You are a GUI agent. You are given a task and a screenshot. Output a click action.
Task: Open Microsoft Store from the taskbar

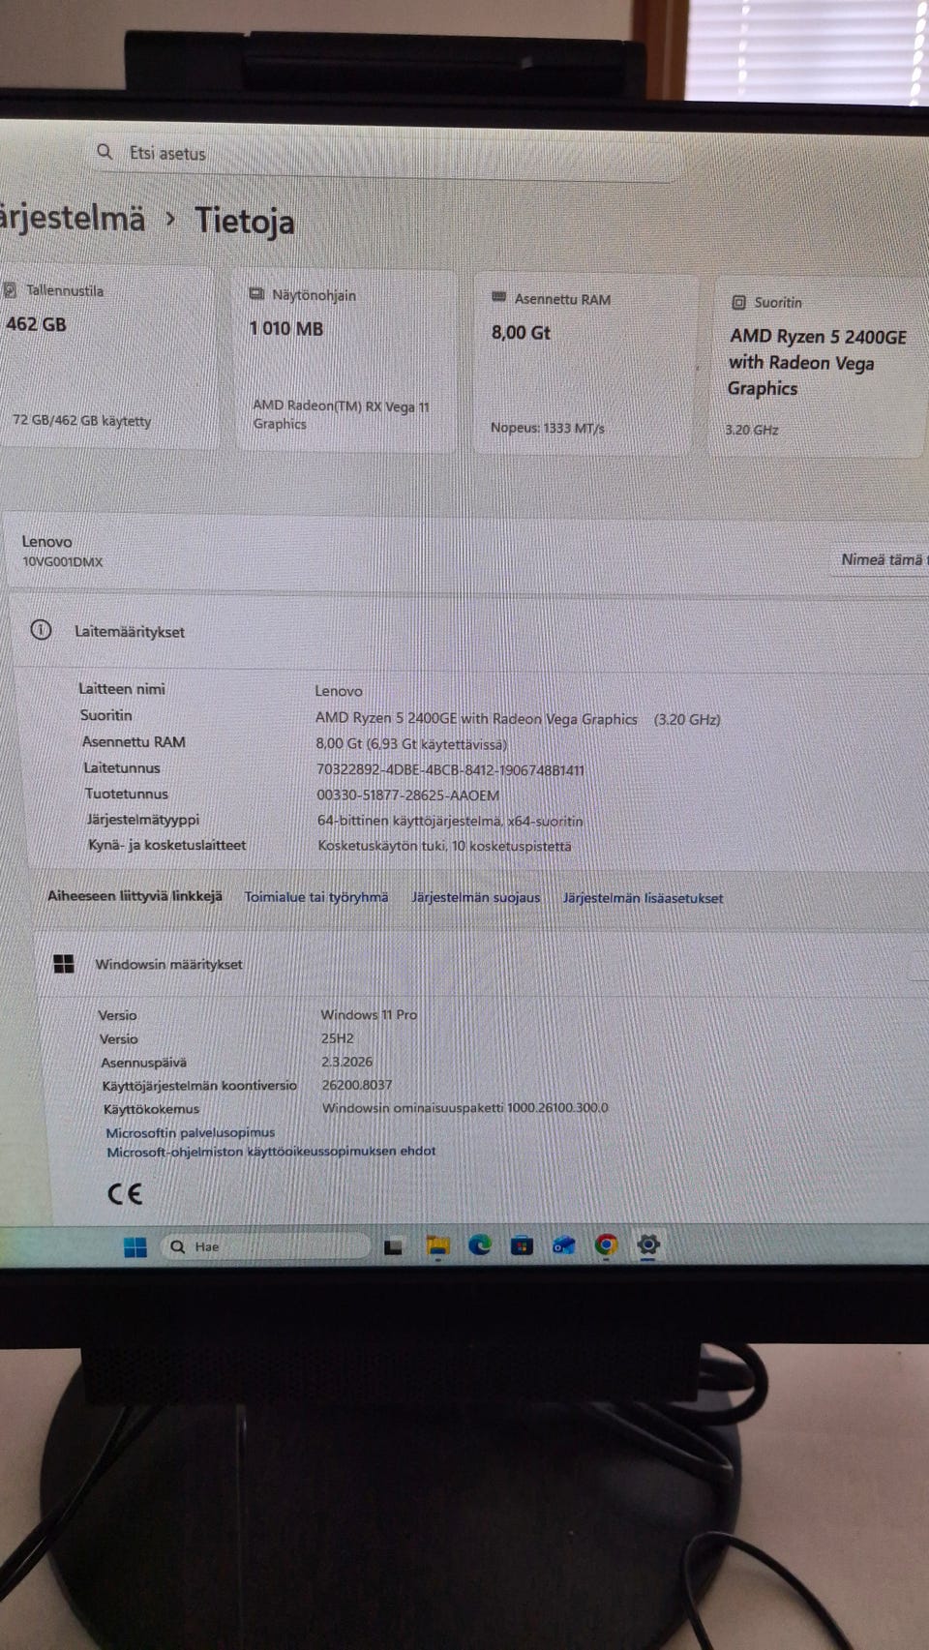(x=522, y=1245)
